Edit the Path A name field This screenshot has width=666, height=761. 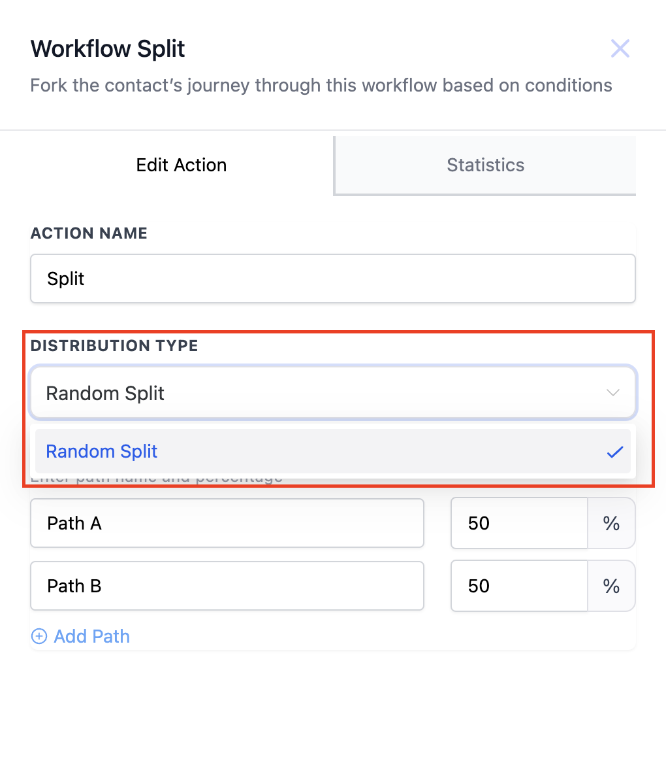[x=227, y=523]
